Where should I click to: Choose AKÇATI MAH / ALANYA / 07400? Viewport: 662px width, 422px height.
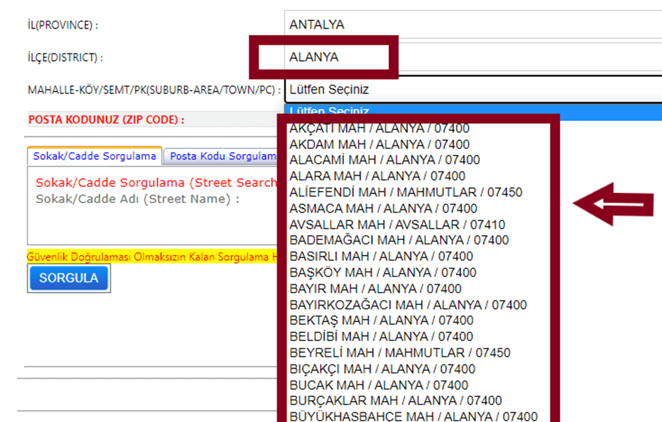379,129
